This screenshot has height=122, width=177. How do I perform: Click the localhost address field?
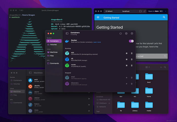(x=126, y=11)
